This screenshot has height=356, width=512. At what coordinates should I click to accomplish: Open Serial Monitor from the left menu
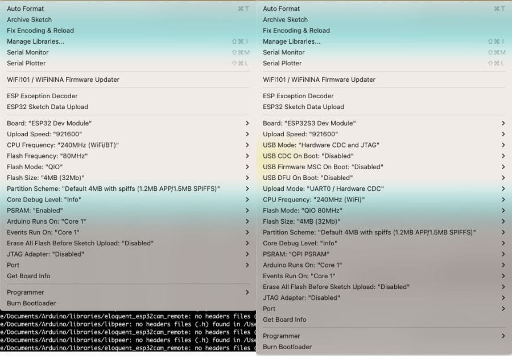click(128, 52)
